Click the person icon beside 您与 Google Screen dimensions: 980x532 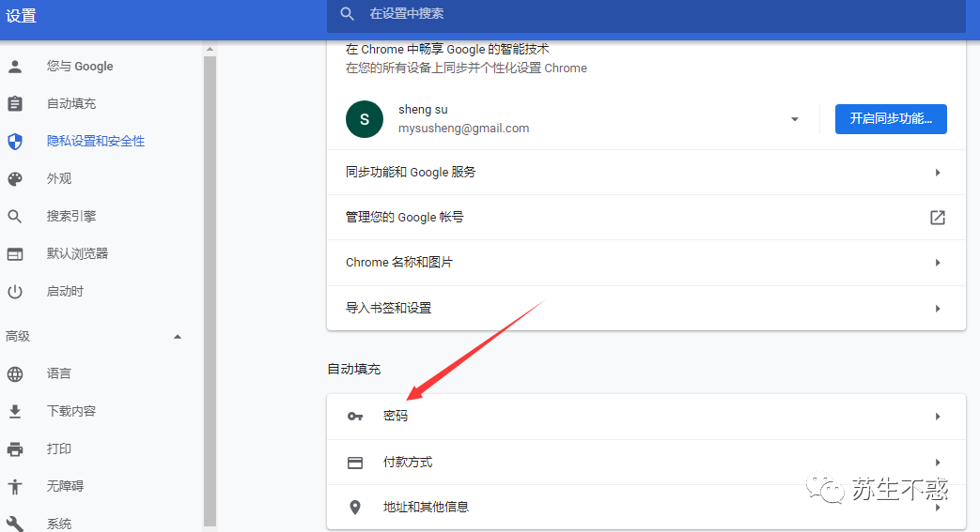15,67
